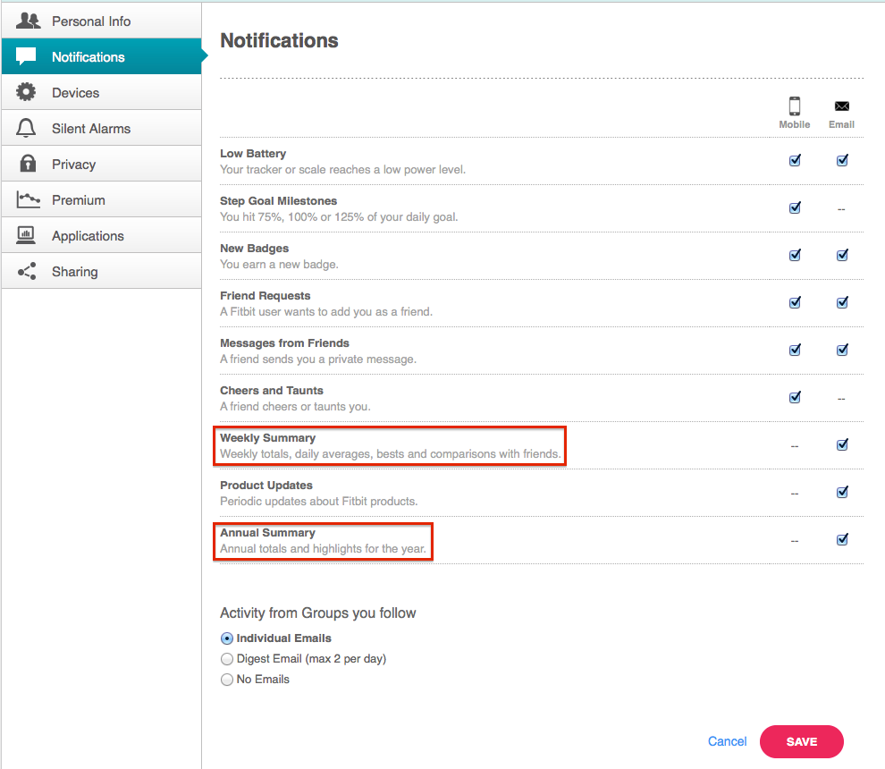Toggle New Badges email checkbox

click(842, 255)
